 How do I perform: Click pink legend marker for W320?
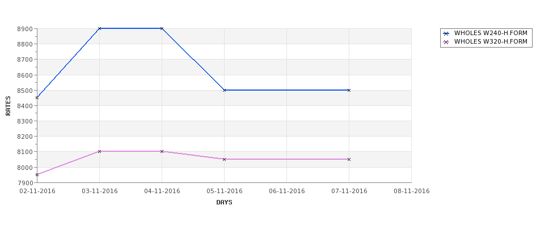tap(446, 42)
